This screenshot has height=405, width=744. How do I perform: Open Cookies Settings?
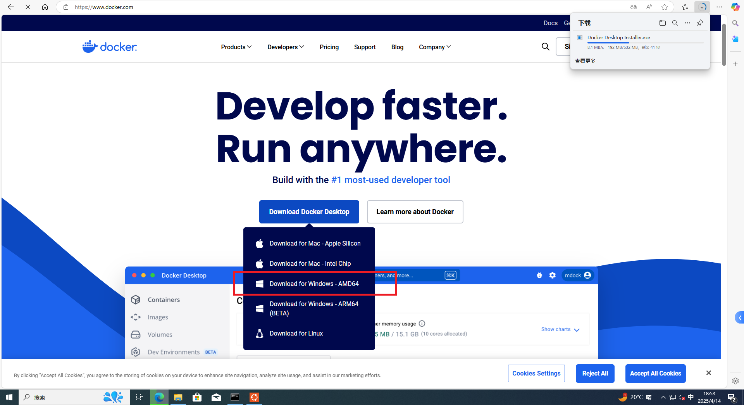pos(536,373)
